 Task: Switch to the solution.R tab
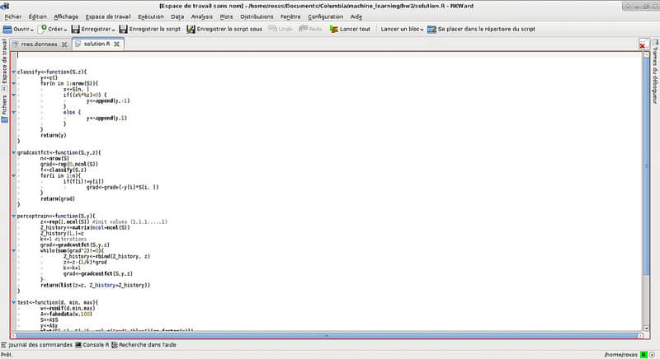coord(97,44)
